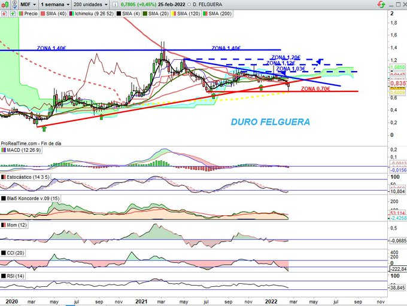Screen dimensions: 407x306
Task: Click the CCI (20) label black icon
Action: pos(4,253)
